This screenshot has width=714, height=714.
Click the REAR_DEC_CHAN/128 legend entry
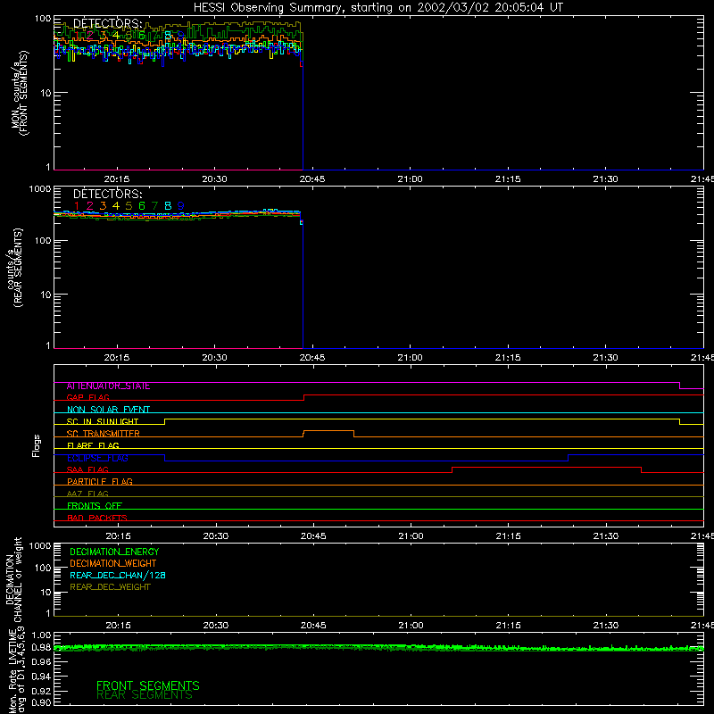118,576
